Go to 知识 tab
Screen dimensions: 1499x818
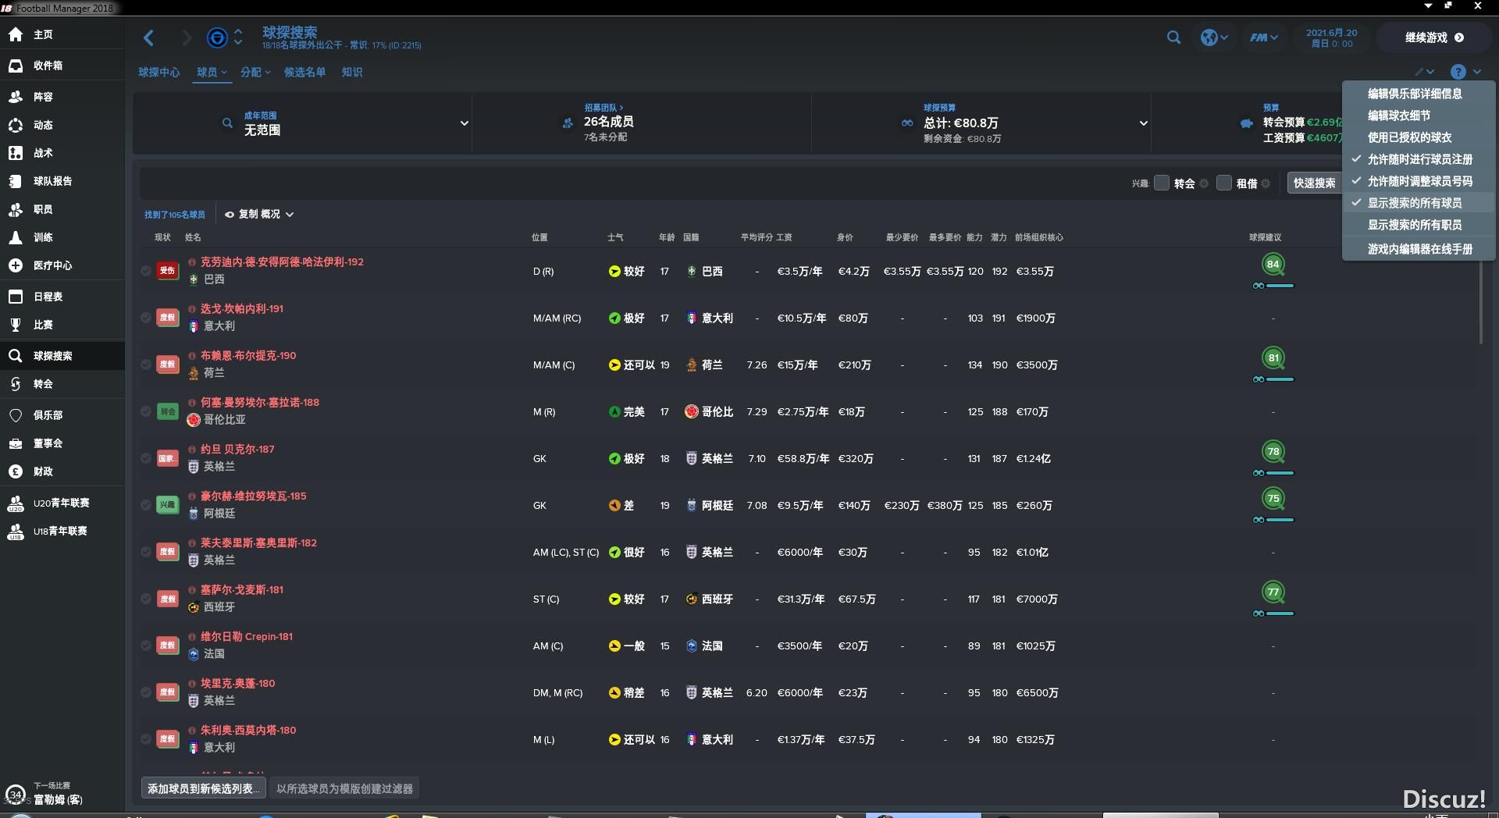pos(352,72)
